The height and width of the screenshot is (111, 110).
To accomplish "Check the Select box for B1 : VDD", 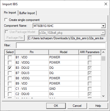I will click(x=10, y=57).
